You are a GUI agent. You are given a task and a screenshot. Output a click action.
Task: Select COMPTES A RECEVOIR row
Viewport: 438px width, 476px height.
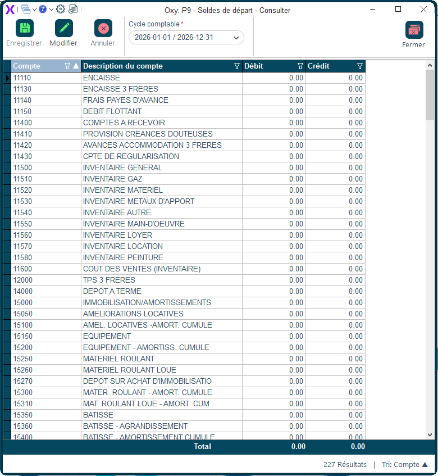(188, 123)
